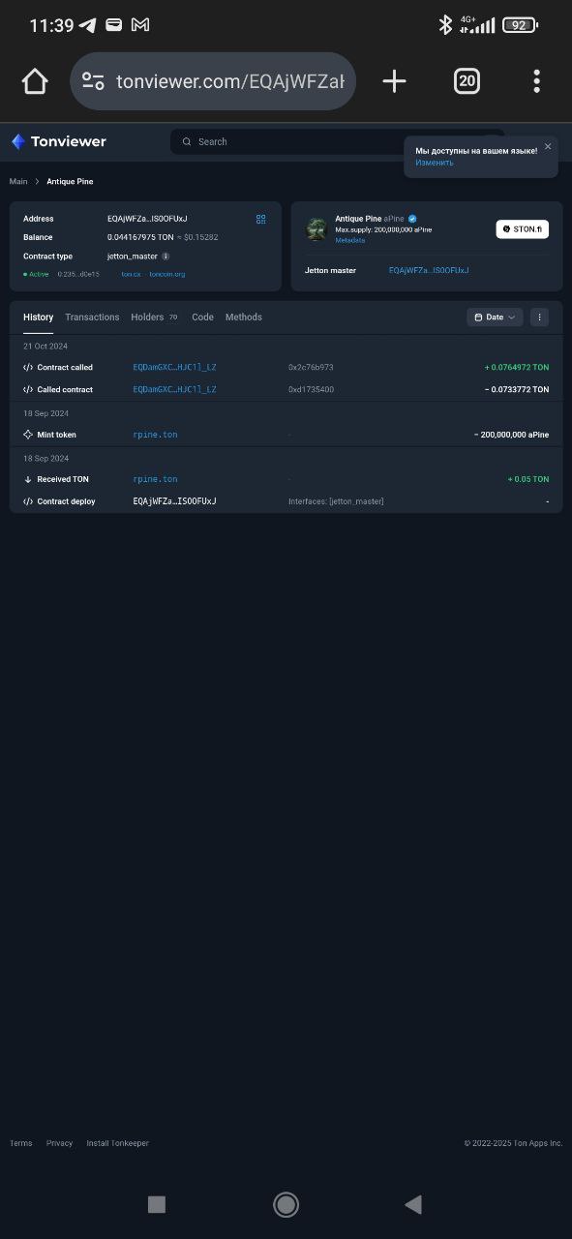This screenshot has width=572, height=1239.
Task: Click the Tonviewer logo
Action: point(59,141)
